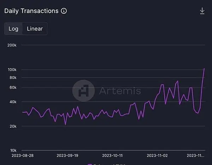Switch chart scale to Linear
212x165 pixels.
(35, 29)
